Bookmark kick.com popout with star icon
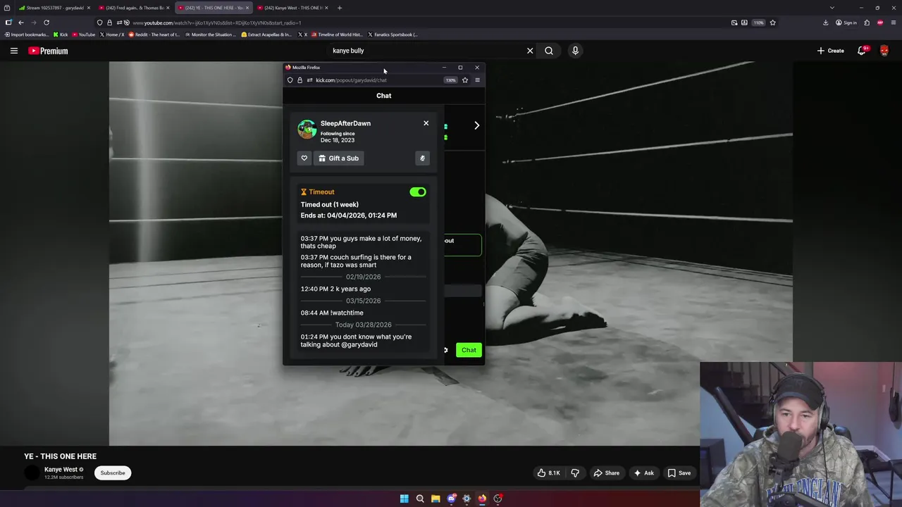902x507 pixels. coord(465,80)
